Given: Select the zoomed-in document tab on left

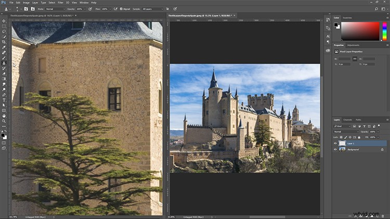Looking at the screenshot, I should [x=42, y=16].
